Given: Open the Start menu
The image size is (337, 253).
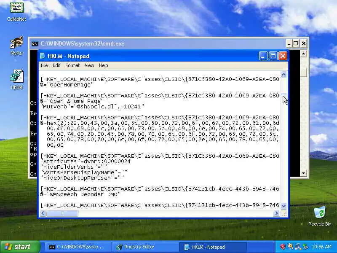Looking at the screenshot, I should click(x=20, y=247).
